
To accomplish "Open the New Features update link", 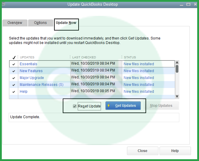I will [x=31, y=71].
